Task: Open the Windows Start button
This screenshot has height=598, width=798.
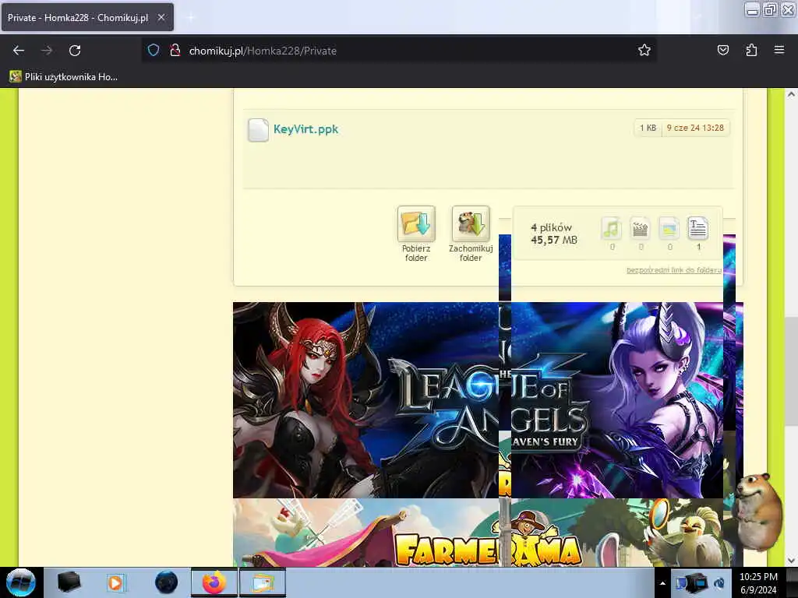Action: click(x=21, y=582)
